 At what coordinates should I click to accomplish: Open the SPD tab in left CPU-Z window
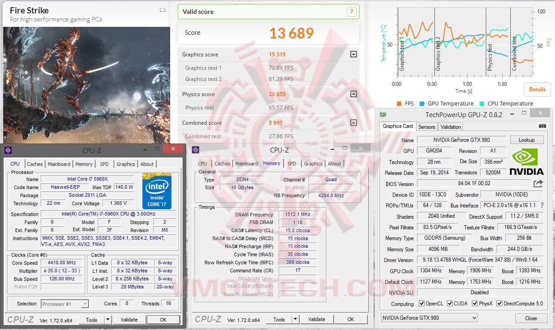pyautogui.click(x=104, y=164)
